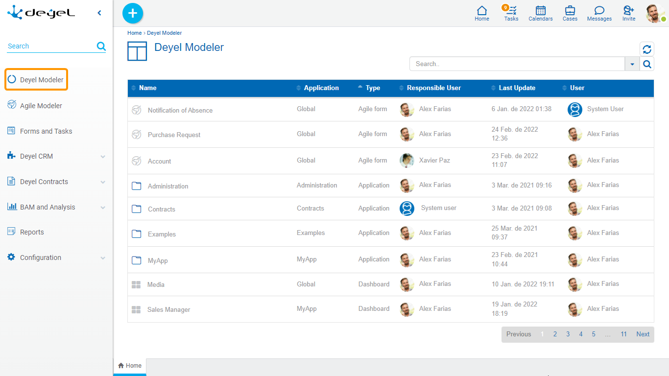Click the sidebar search magnifier icon

tap(101, 46)
